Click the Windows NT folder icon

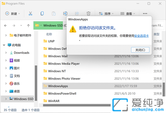point(45,71)
